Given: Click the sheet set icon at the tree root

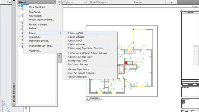Looking at the screenshot, I should 19,6.
